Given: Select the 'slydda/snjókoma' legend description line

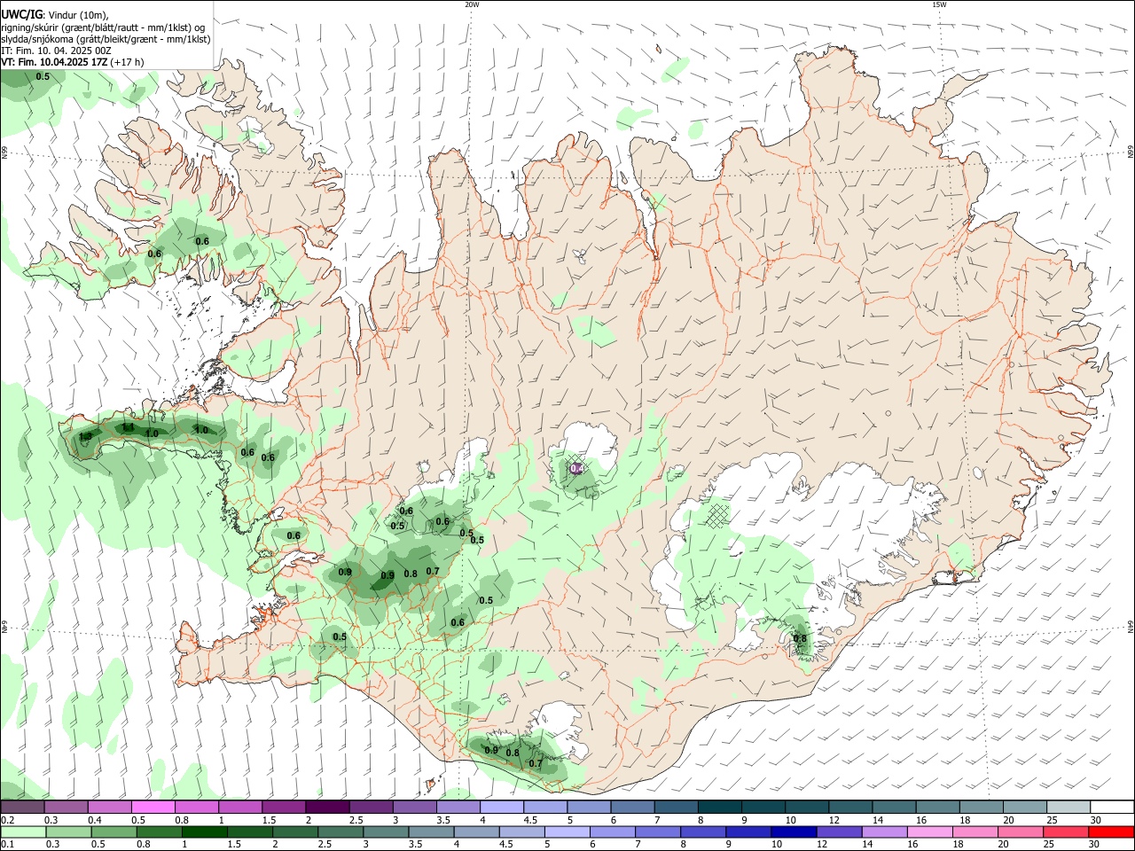Looking at the screenshot, I should click(x=106, y=39).
